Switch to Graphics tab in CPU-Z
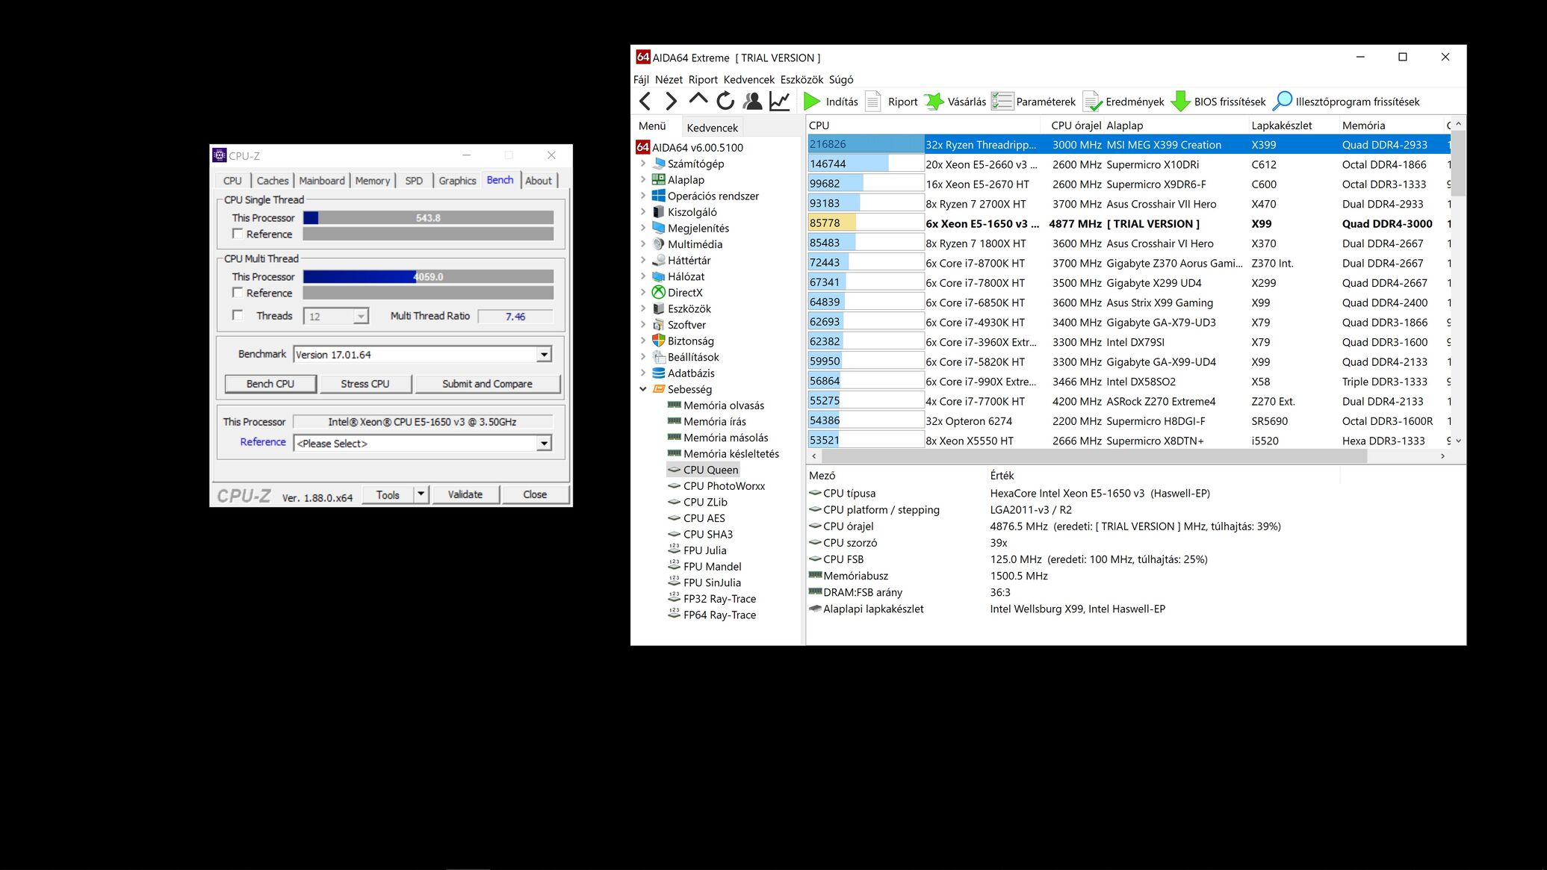The height and width of the screenshot is (870, 1547). (x=457, y=181)
